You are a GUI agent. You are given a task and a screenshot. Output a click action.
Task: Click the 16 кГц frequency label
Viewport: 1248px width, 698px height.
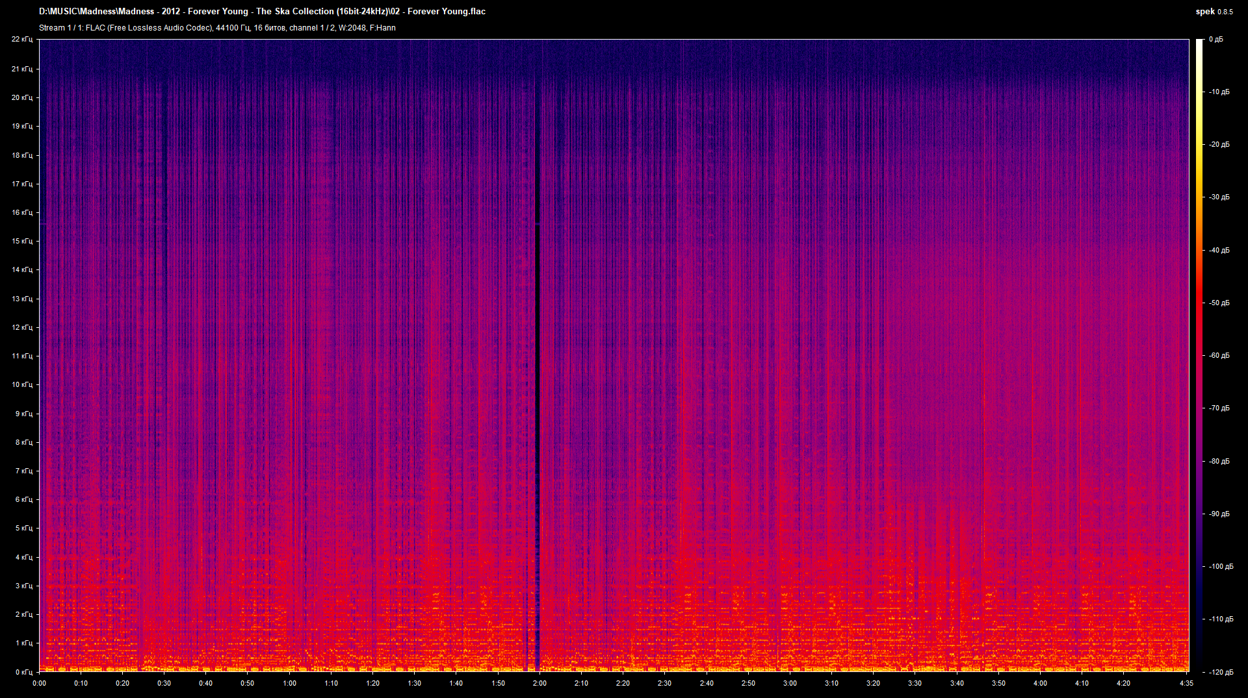click(x=21, y=212)
